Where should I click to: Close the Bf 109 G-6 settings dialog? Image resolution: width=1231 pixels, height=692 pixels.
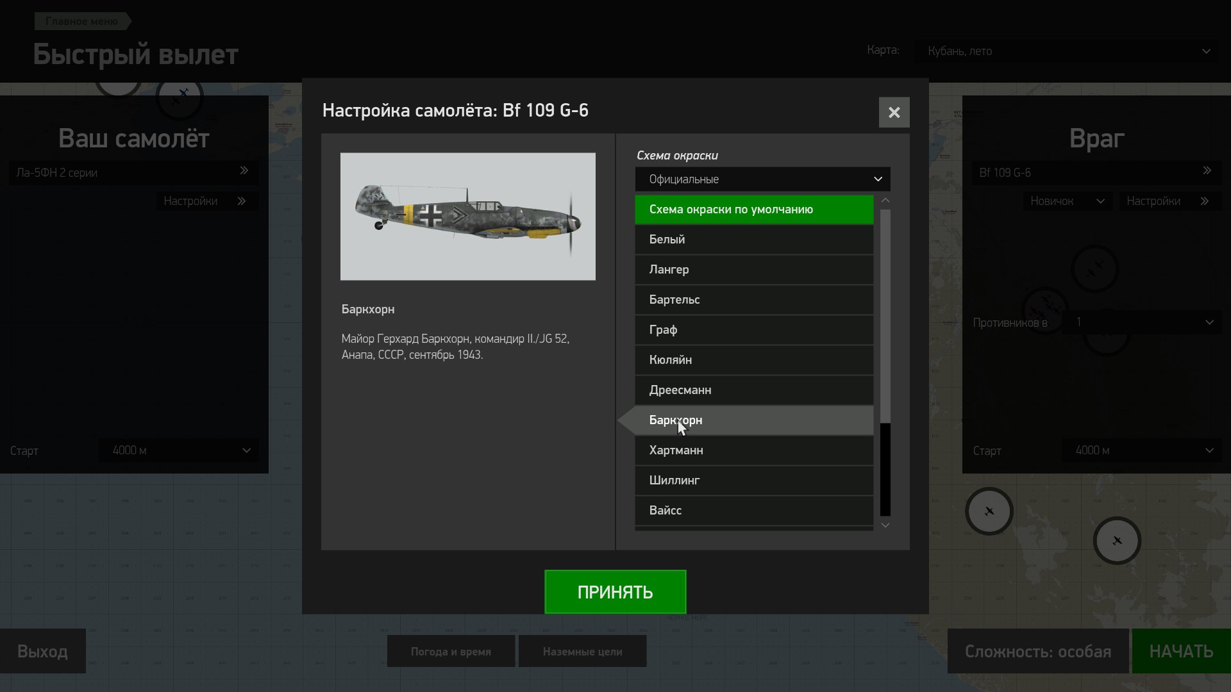coord(894,113)
